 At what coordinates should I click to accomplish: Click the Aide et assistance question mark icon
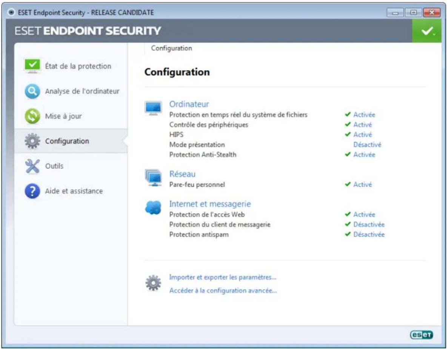click(x=32, y=191)
